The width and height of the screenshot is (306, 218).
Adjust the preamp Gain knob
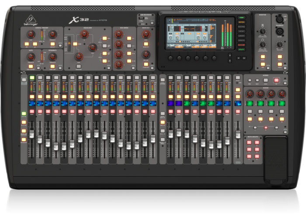click(31, 34)
